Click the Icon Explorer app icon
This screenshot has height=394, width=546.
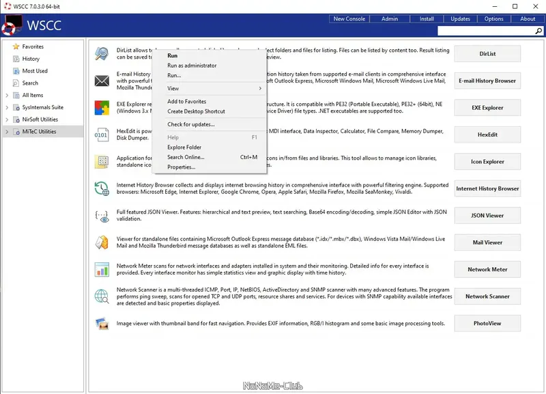(x=102, y=162)
